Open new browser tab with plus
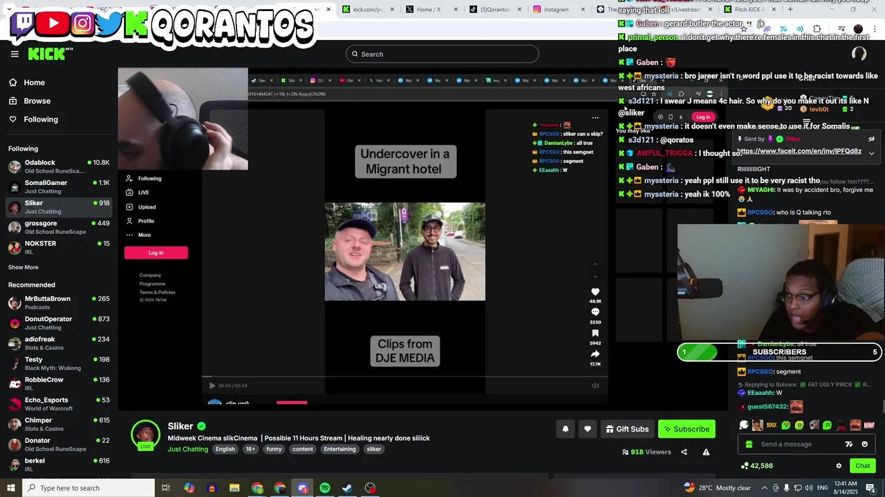Screen dimensions: 885x497 pos(790,9)
